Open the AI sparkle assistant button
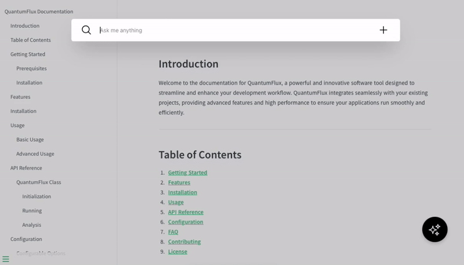 434,229
